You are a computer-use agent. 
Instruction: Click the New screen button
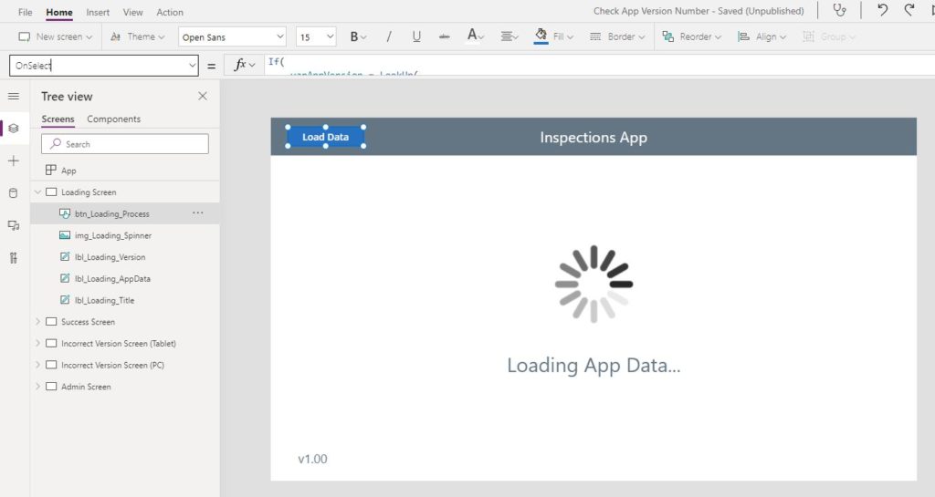coord(55,36)
